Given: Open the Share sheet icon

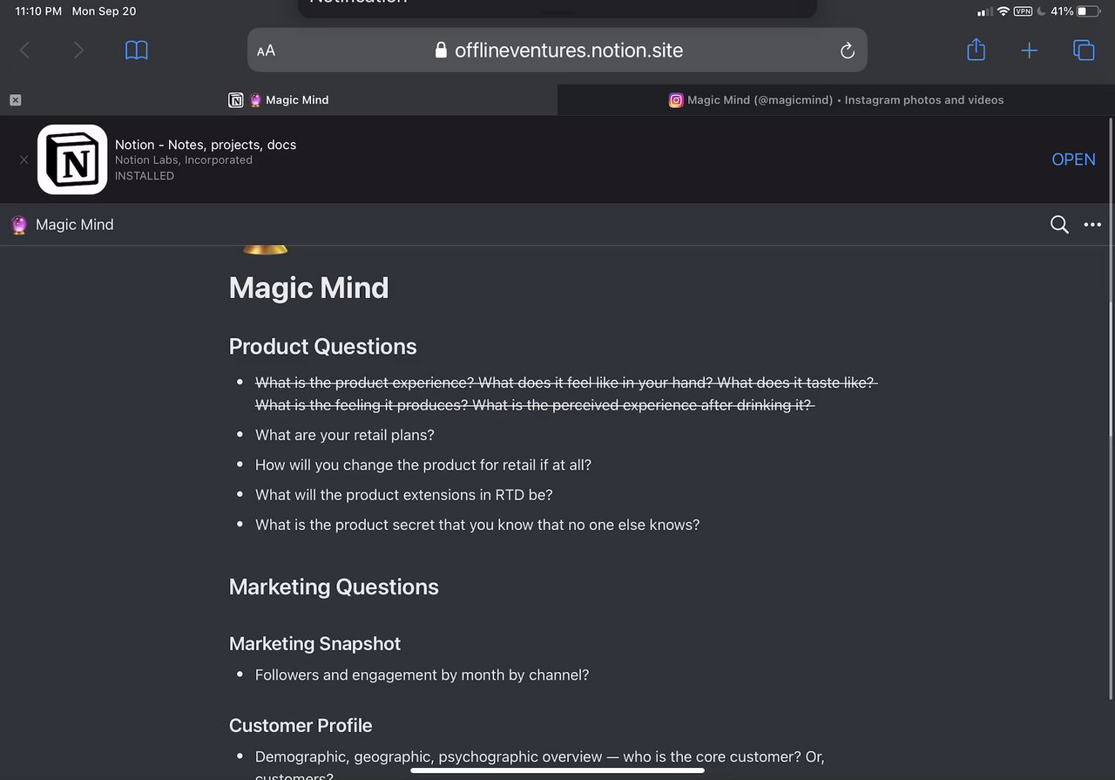Looking at the screenshot, I should [x=976, y=50].
